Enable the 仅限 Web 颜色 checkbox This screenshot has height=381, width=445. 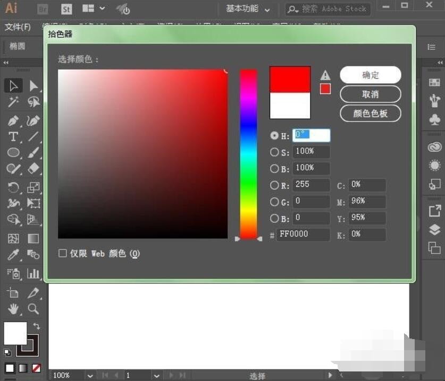(x=62, y=254)
